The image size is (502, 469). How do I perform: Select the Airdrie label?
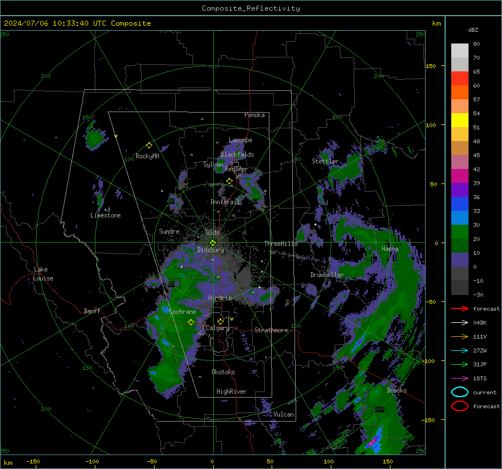220,298
